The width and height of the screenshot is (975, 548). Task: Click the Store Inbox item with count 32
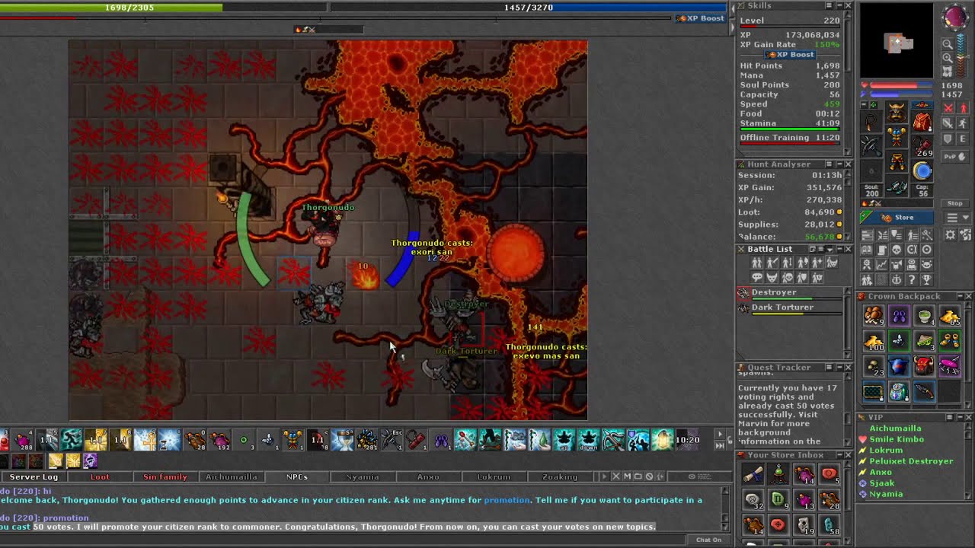(x=753, y=500)
